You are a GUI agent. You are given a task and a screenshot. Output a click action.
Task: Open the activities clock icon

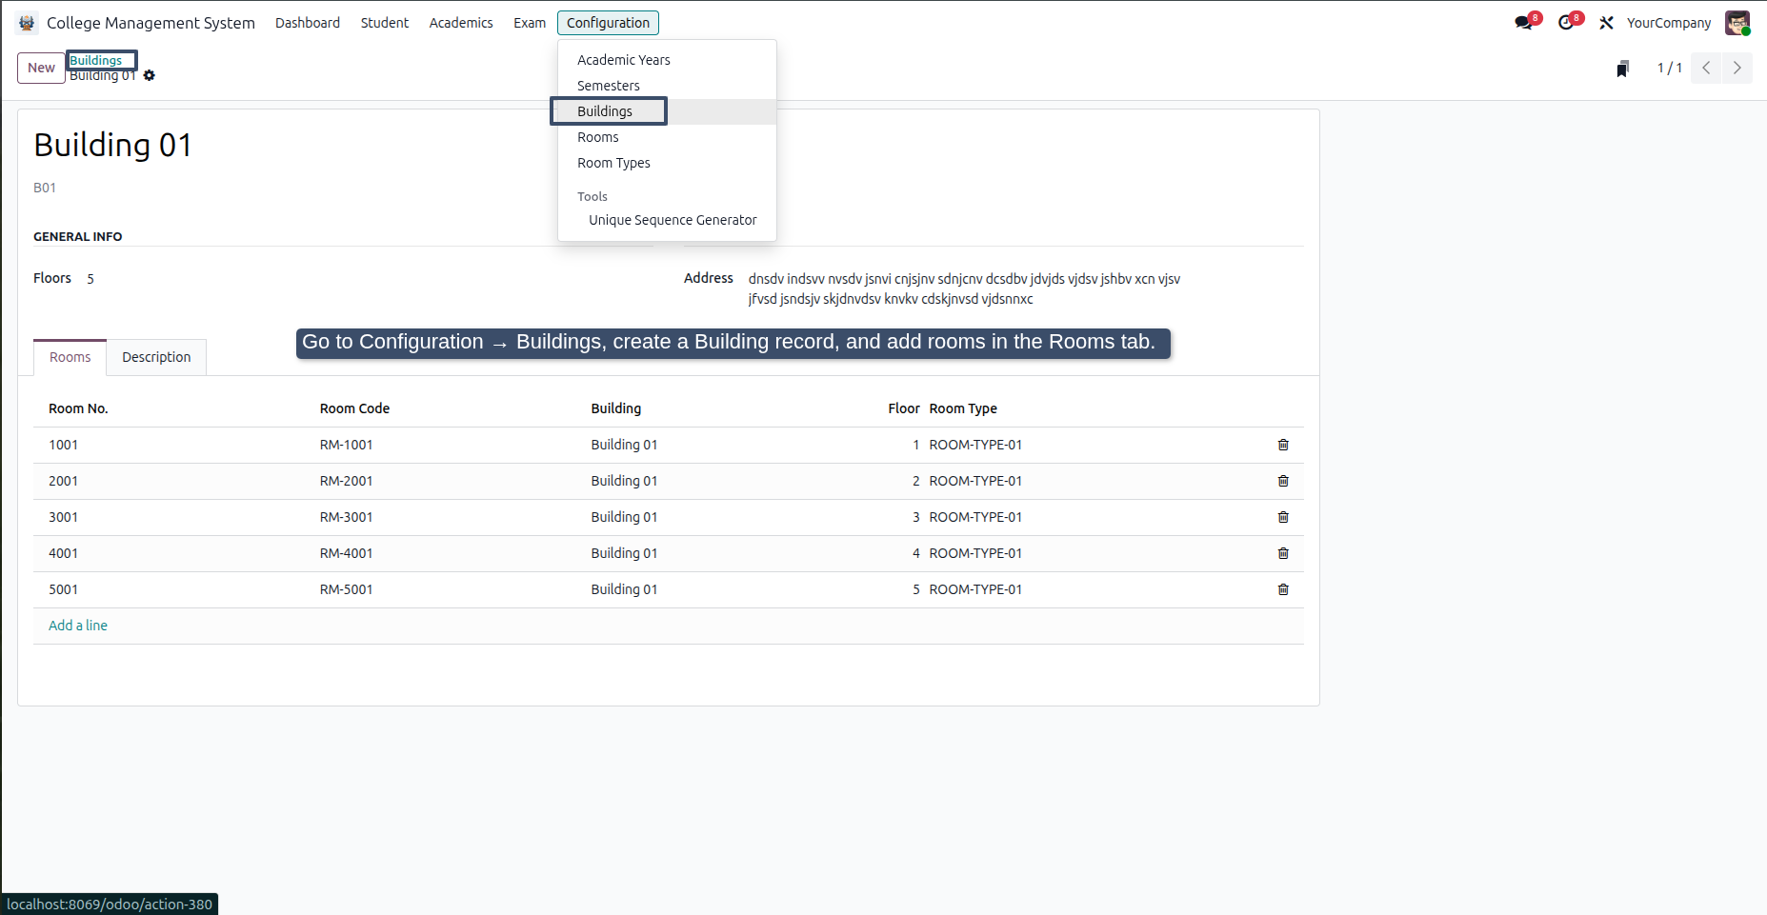[x=1567, y=23]
